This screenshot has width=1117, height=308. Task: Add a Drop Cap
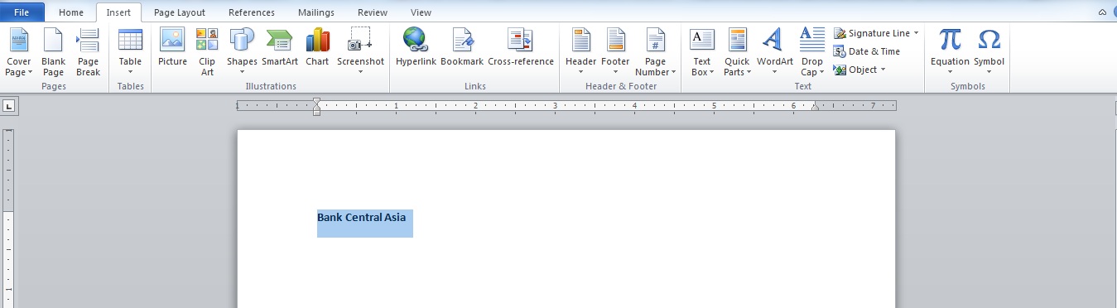[x=812, y=51]
